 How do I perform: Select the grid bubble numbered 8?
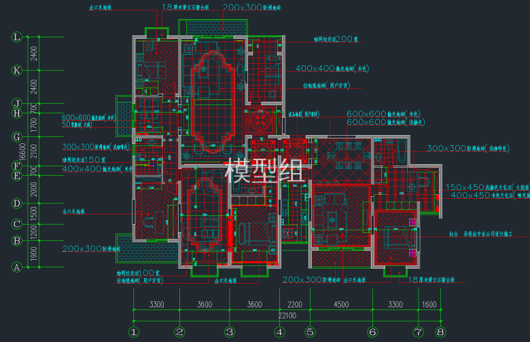(441, 332)
